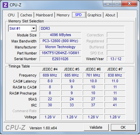Click the DDR3 memory type field
This screenshot has height=135, width=140.
(x=82, y=28)
